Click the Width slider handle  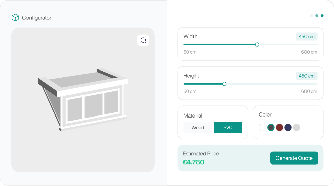tap(257, 44)
